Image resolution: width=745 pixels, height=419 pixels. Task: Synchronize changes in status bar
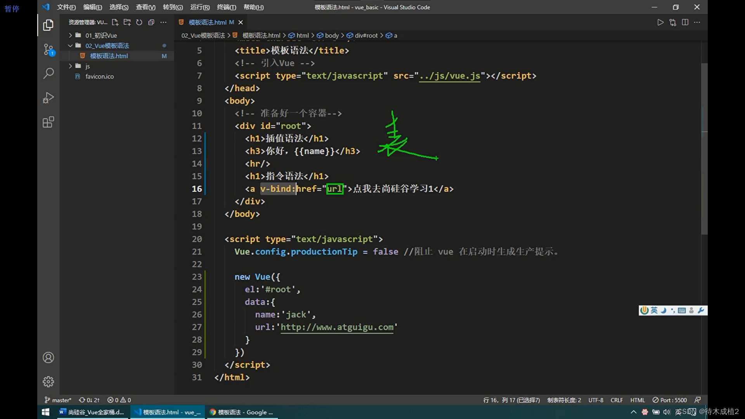pyautogui.click(x=89, y=400)
